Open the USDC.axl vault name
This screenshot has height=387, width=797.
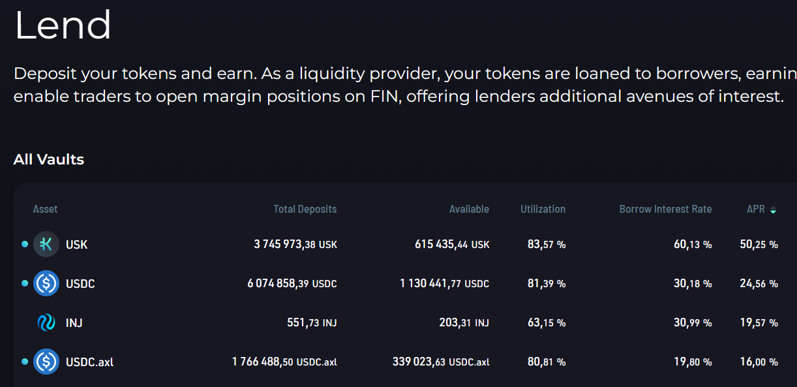(x=89, y=362)
